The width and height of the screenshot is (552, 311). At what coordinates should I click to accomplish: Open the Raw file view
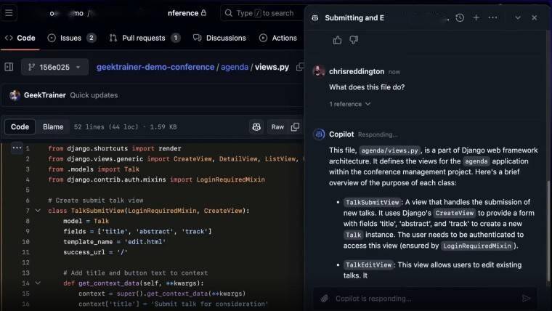coord(277,127)
